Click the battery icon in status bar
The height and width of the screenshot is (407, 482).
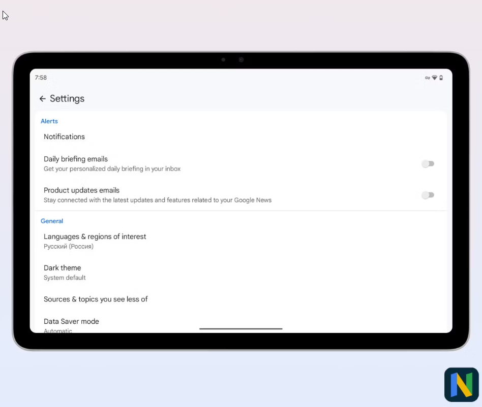tap(441, 78)
